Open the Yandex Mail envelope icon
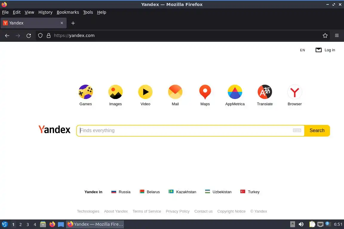Screen dimensions: 344x229 pos(175,92)
